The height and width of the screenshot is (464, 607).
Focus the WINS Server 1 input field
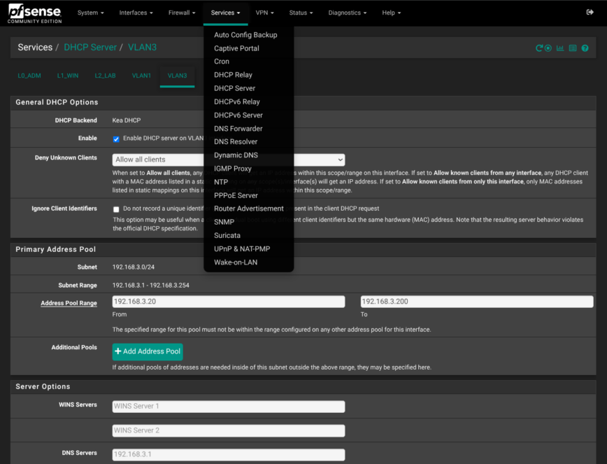229,407
